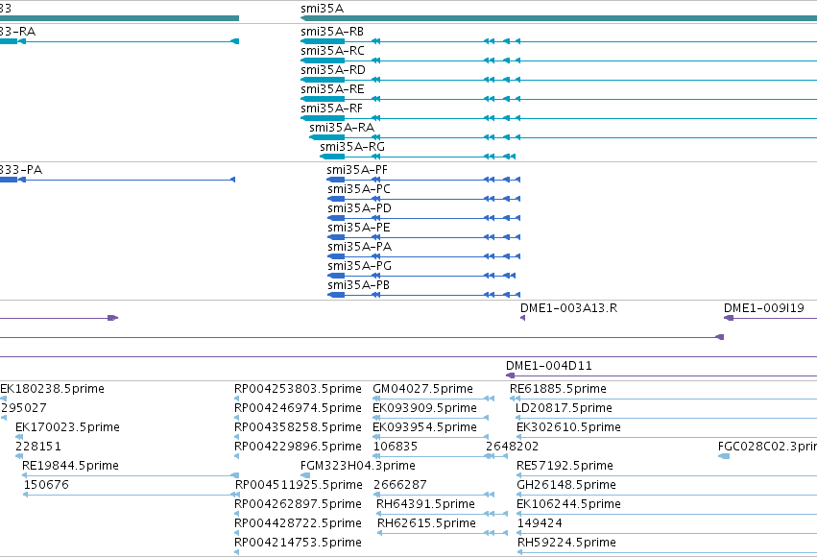817x557 pixels.
Task: Select the EK302610.5prime label
Action: click(569, 427)
